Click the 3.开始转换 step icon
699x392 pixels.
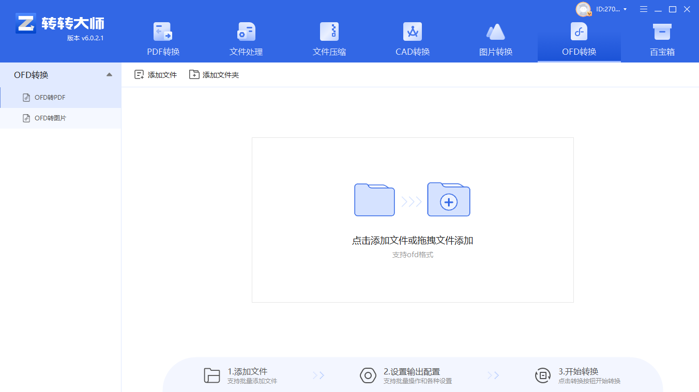[x=543, y=375]
